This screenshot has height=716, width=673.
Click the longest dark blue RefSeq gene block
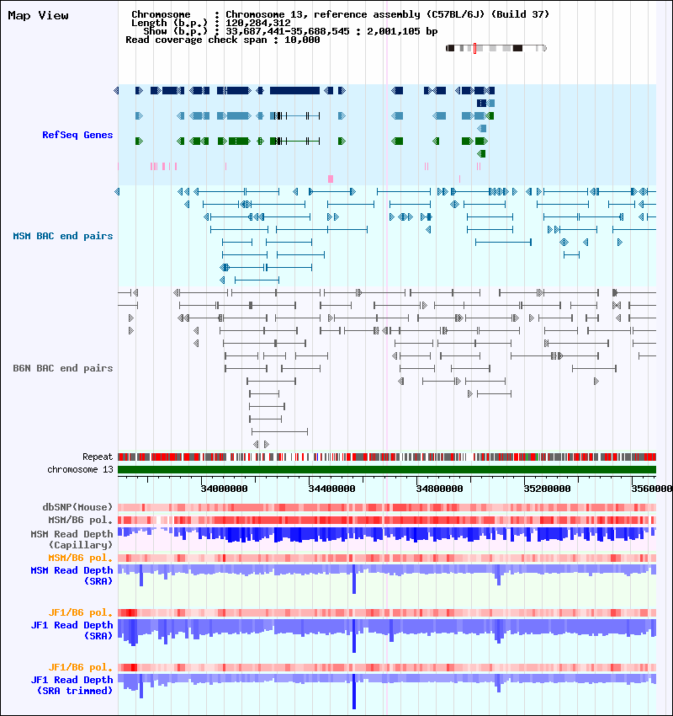(294, 90)
